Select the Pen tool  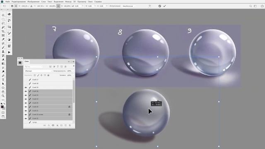[x=3, y=76]
